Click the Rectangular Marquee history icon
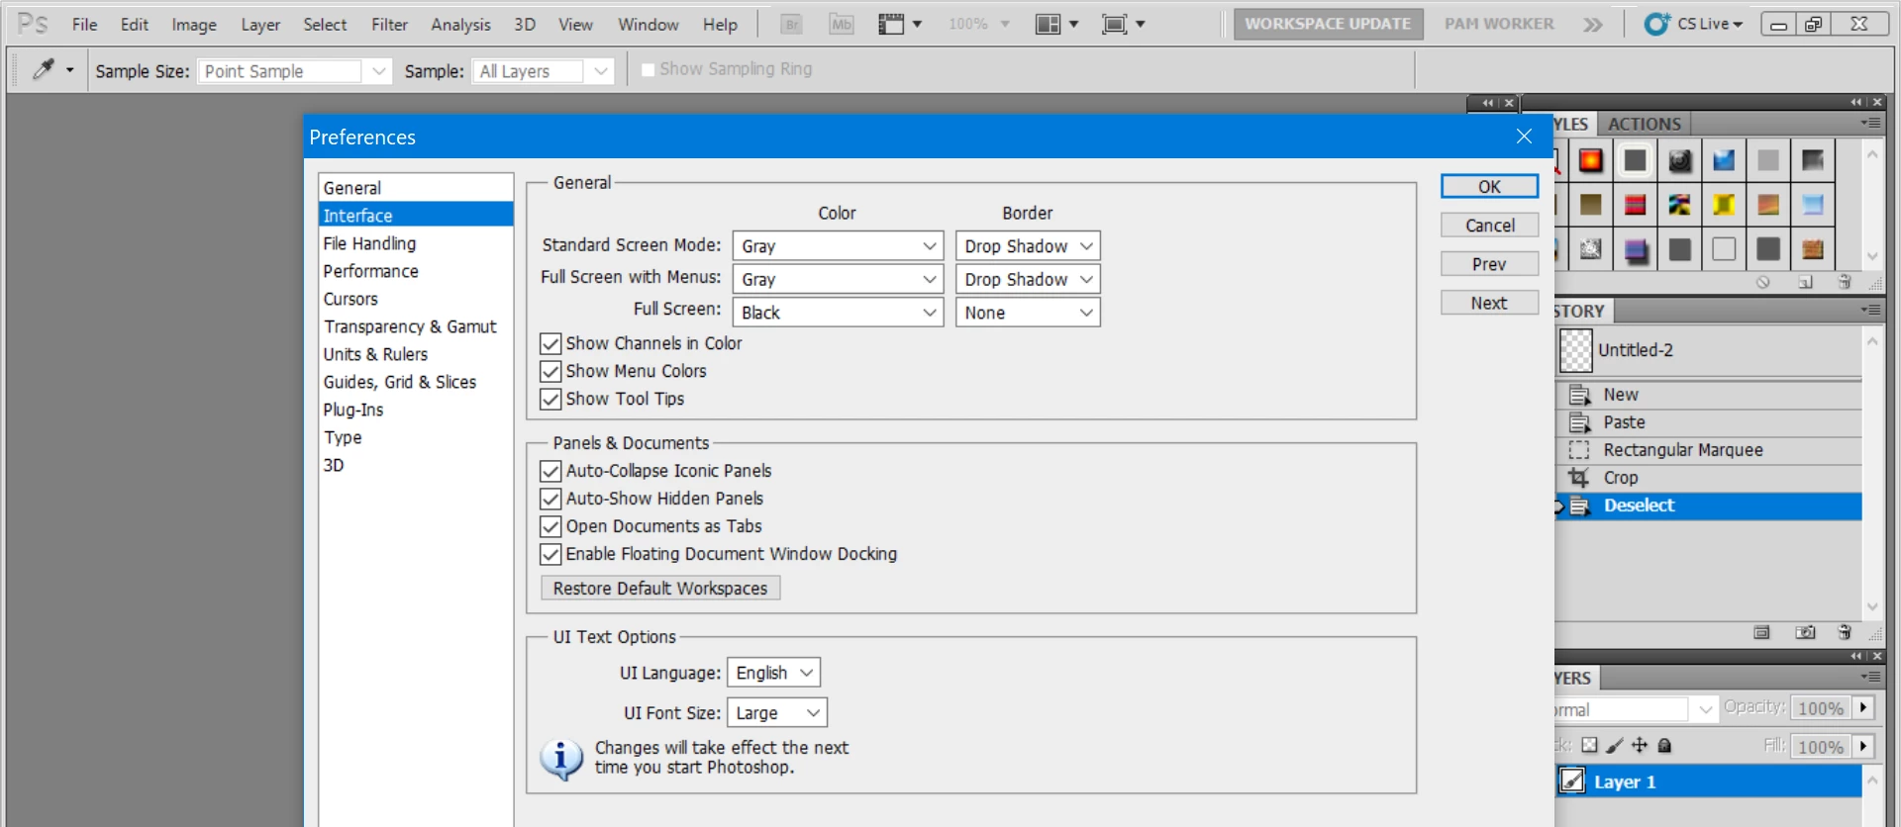The height and width of the screenshot is (827, 1901). 1578,450
